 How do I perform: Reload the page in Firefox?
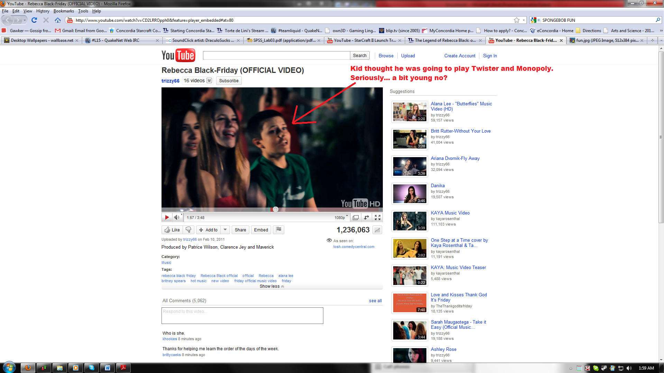pyautogui.click(x=34, y=20)
